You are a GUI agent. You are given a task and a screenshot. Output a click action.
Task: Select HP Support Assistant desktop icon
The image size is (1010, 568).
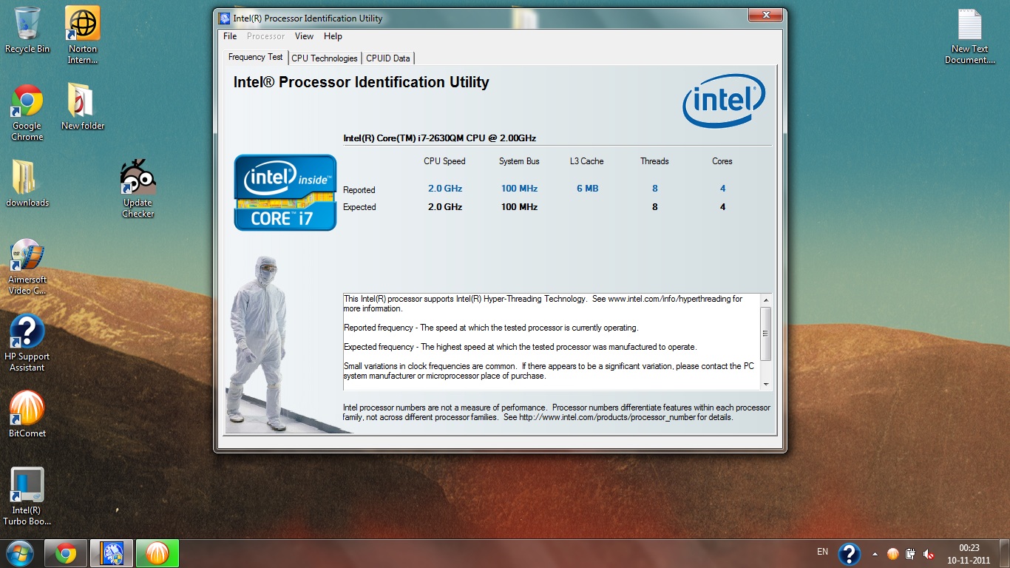tap(27, 343)
